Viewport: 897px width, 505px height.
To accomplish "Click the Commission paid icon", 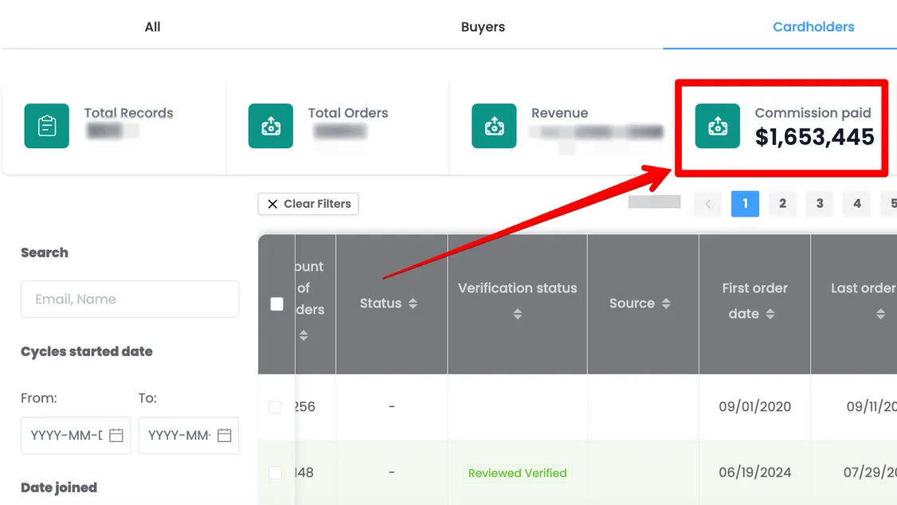I will (x=718, y=126).
